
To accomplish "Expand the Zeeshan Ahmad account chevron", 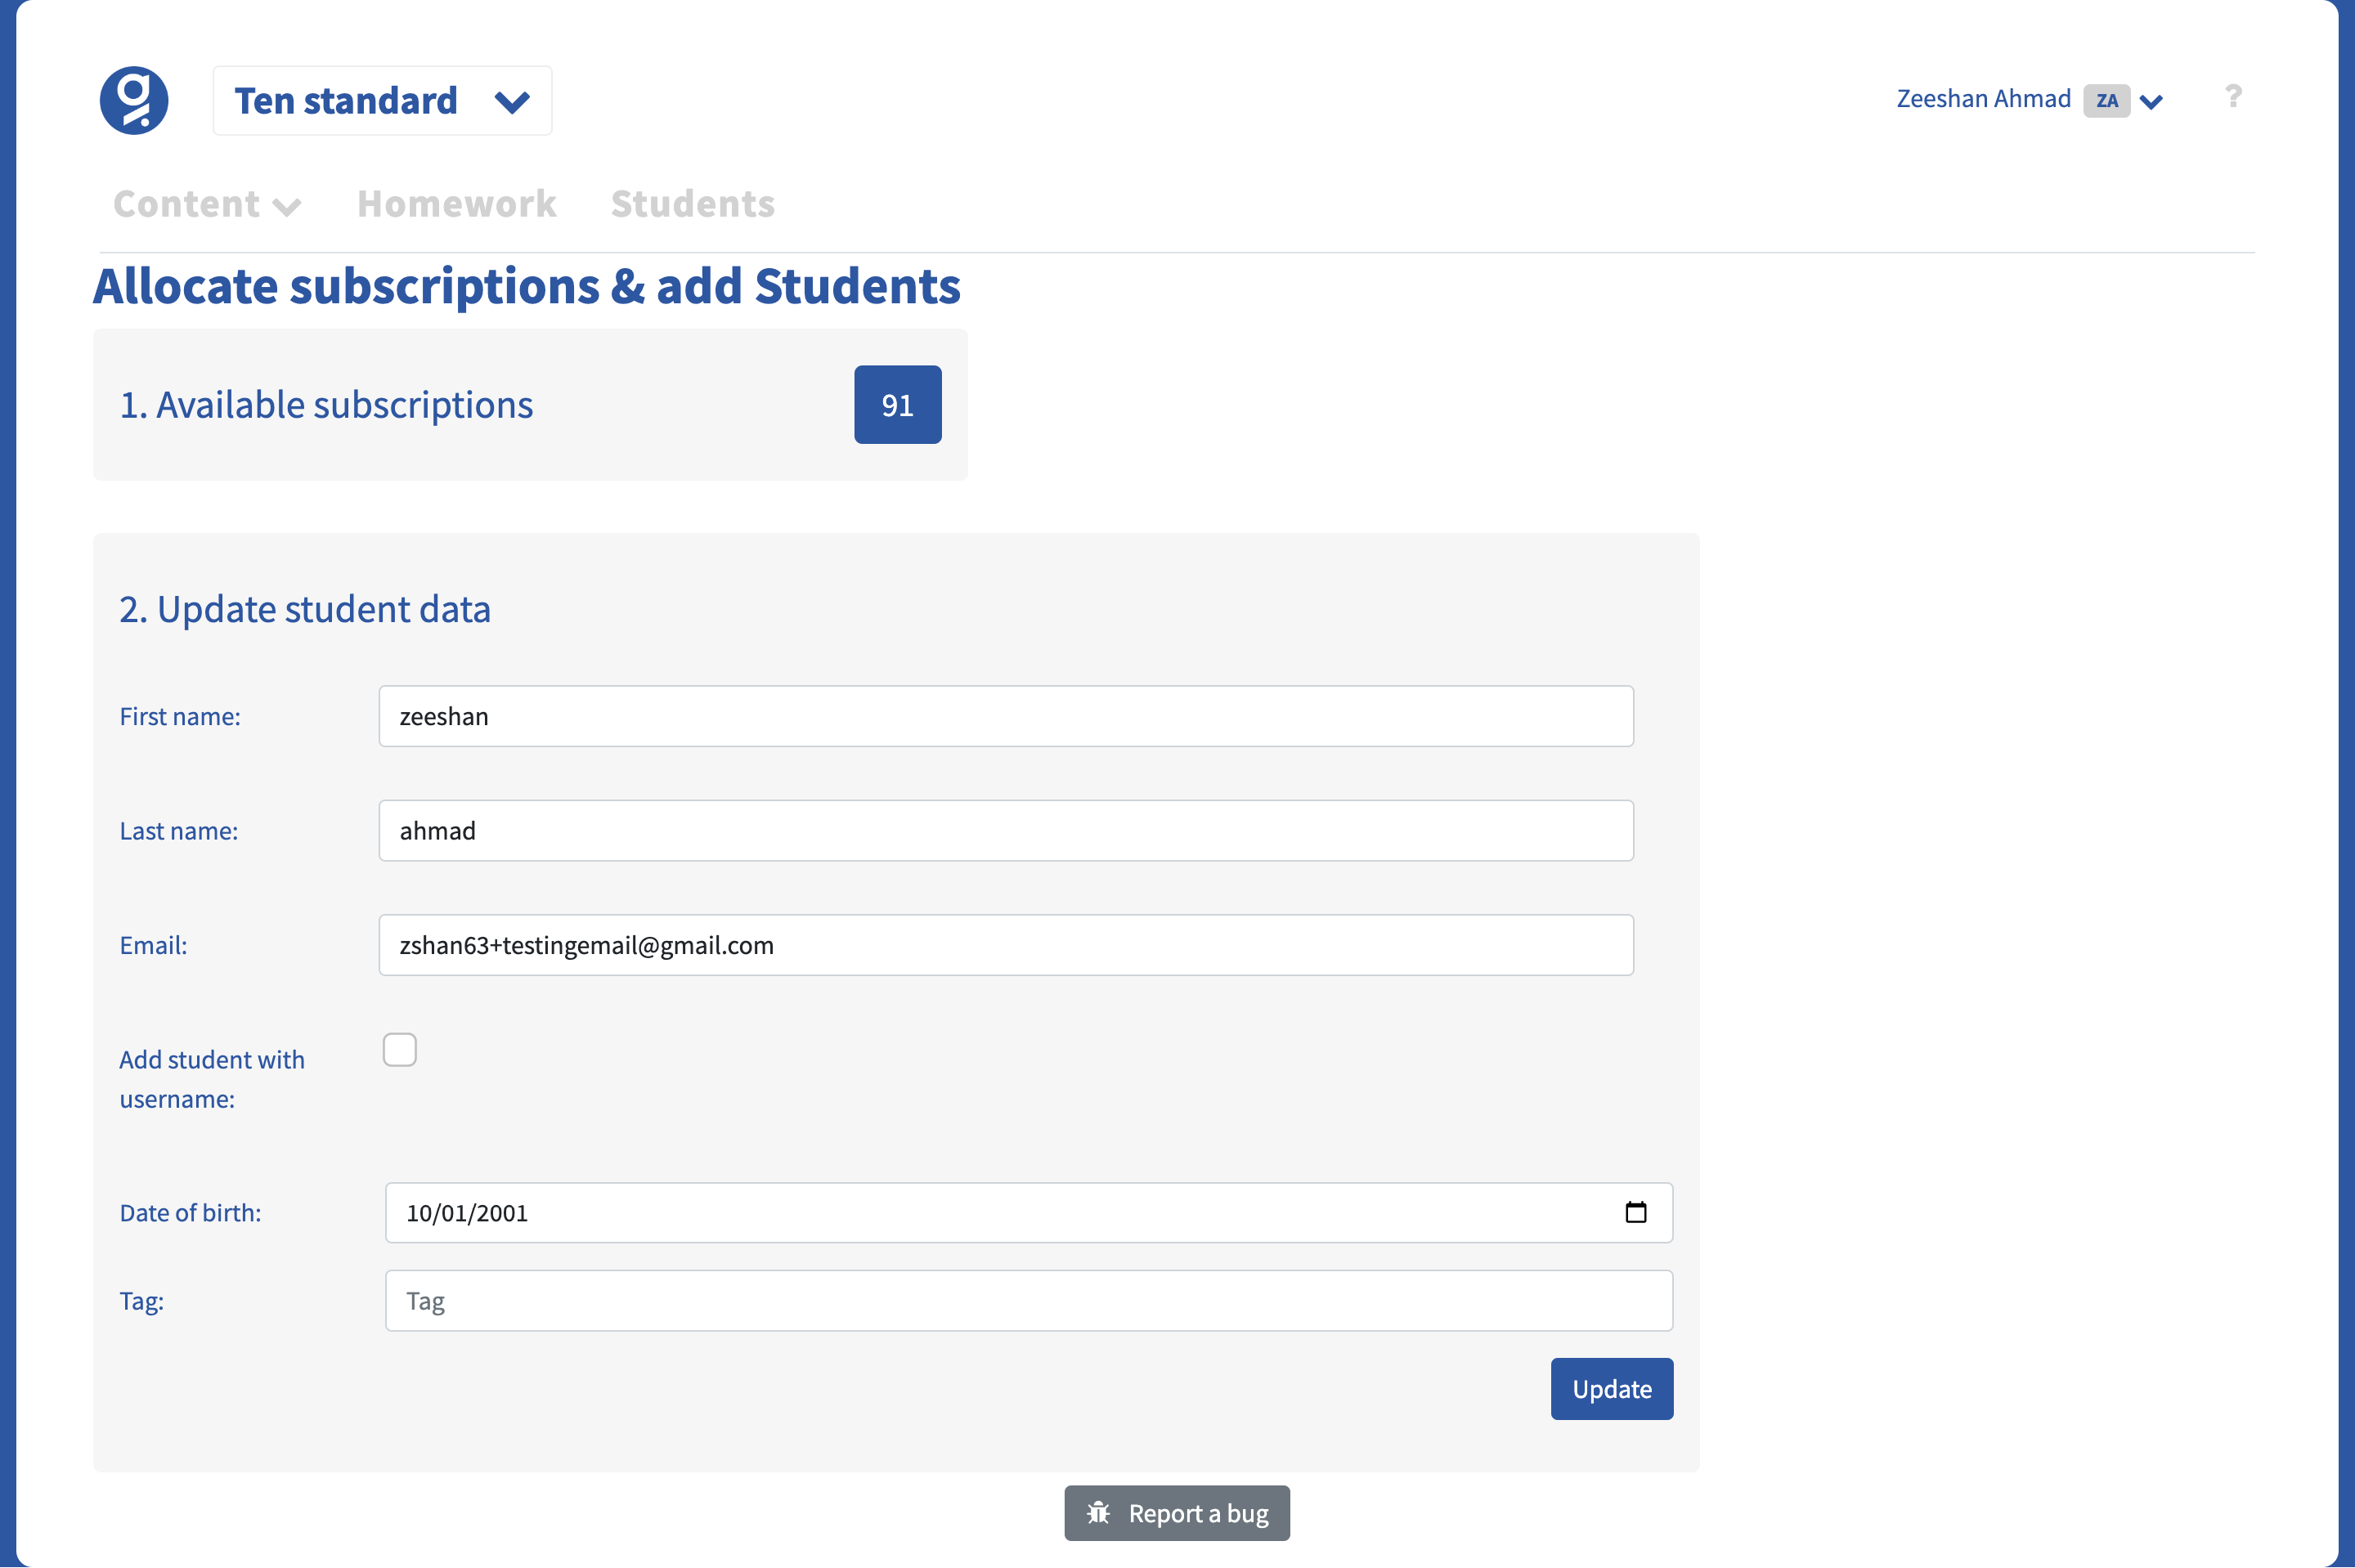I will click(x=2151, y=102).
